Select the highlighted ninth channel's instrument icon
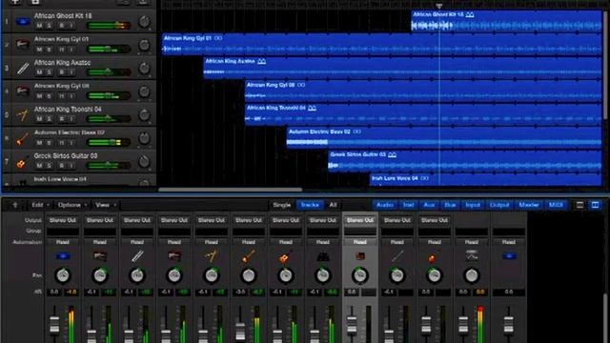 (360, 256)
